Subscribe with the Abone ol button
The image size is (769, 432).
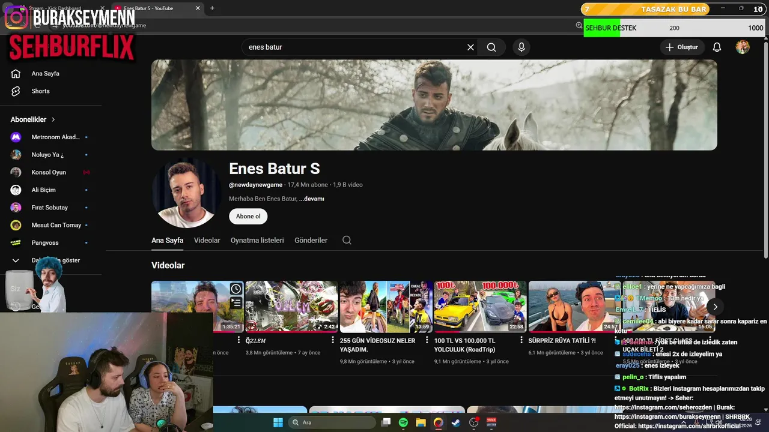click(248, 216)
